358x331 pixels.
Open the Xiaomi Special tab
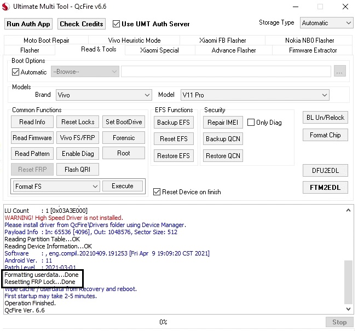(x=159, y=50)
